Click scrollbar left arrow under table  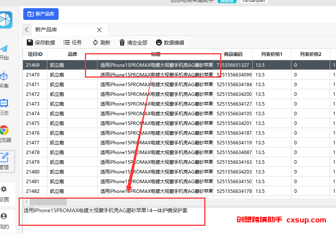point(27,202)
